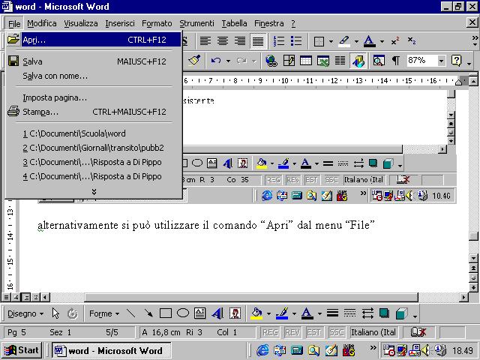480x360 pixels.
Task: Open the Visualizza menu
Action: click(x=81, y=23)
